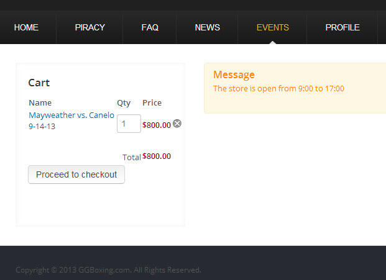Open the HOME navigation tab
The image size is (386, 280).
[26, 27]
